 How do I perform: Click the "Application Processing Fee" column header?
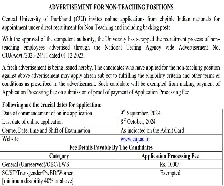[x=170, y=156]
